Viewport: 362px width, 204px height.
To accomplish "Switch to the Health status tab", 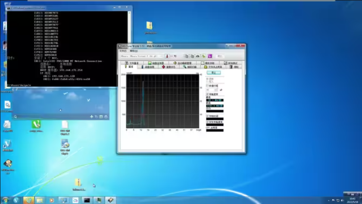I will pyautogui.click(x=169, y=67).
